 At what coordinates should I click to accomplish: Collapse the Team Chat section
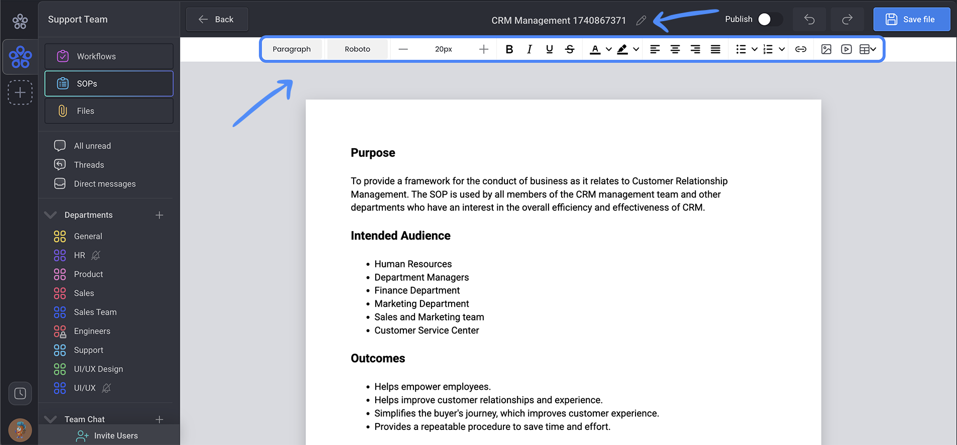tap(50, 419)
